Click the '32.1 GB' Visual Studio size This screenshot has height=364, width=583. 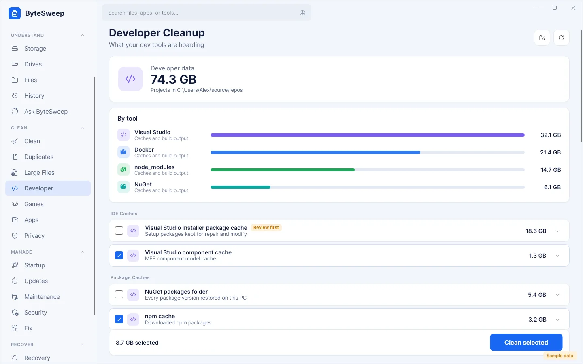tap(551, 135)
